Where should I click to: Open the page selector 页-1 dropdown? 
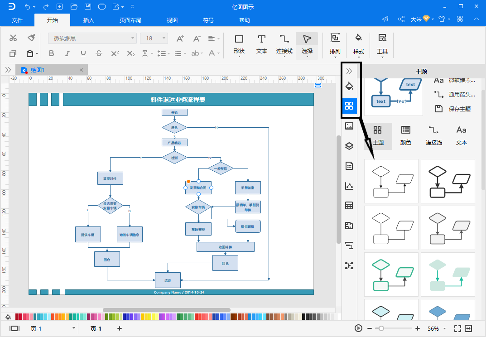pyautogui.click(x=74, y=328)
